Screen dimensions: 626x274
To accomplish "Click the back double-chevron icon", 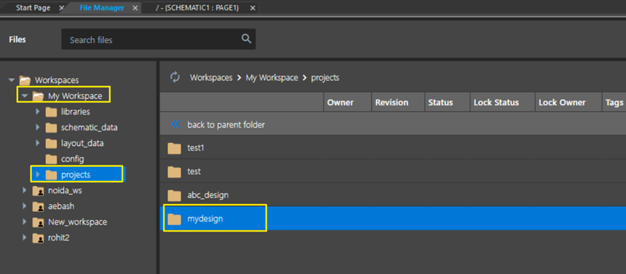I will pos(176,124).
